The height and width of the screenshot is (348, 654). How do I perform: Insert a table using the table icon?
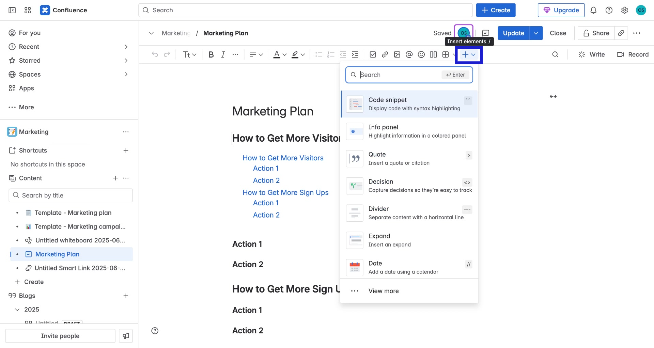click(x=446, y=54)
